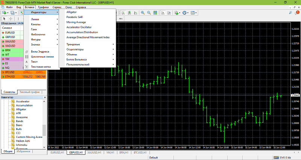Image resolution: width=301 pixels, height=160 pixels.
Task: Open the chart templates icon
Action: click(193, 13)
